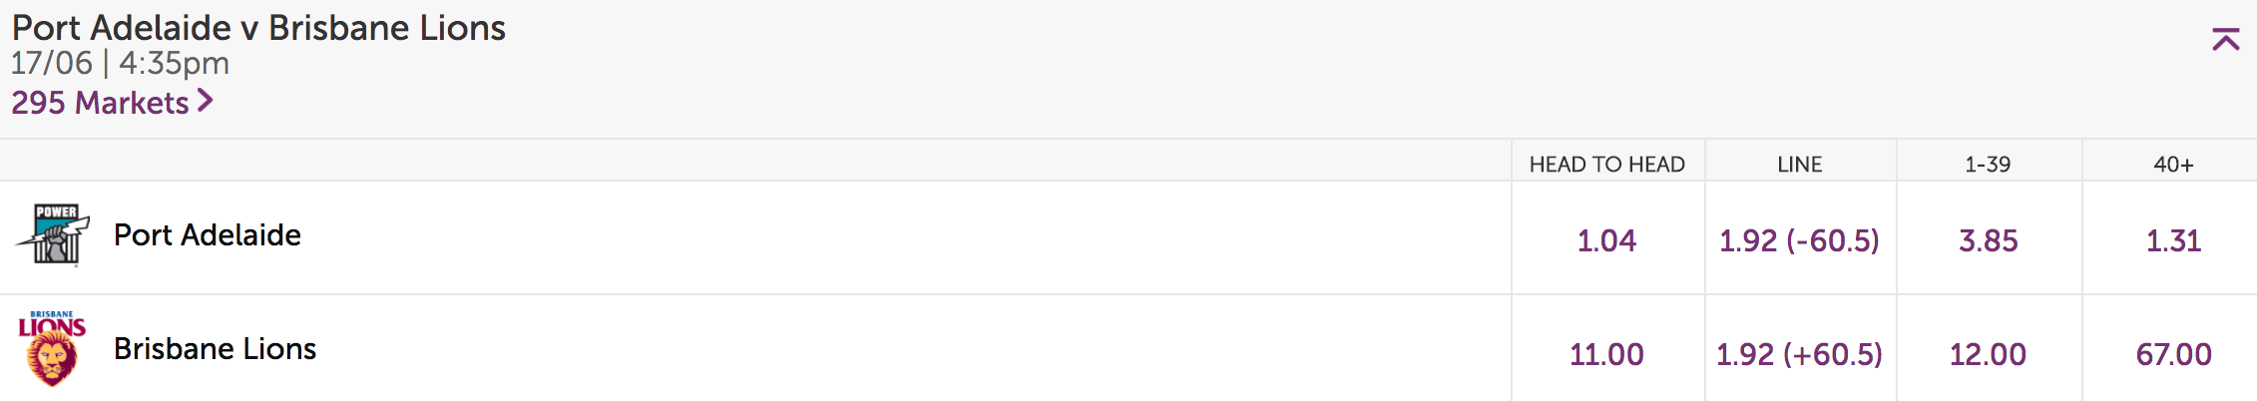This screenshot has height=401, width=2257.
Task: Open the 295 Markets link
Action: coord(112,103)
